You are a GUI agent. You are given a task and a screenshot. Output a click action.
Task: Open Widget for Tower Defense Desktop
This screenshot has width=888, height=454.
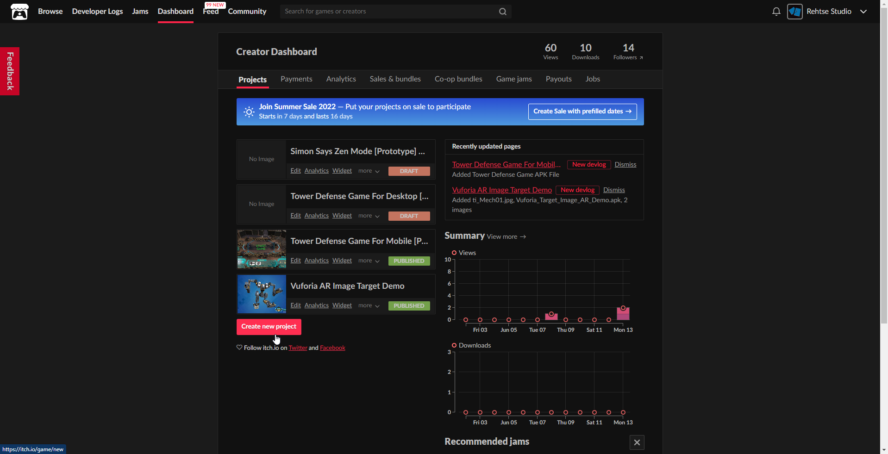coord(342,216)
